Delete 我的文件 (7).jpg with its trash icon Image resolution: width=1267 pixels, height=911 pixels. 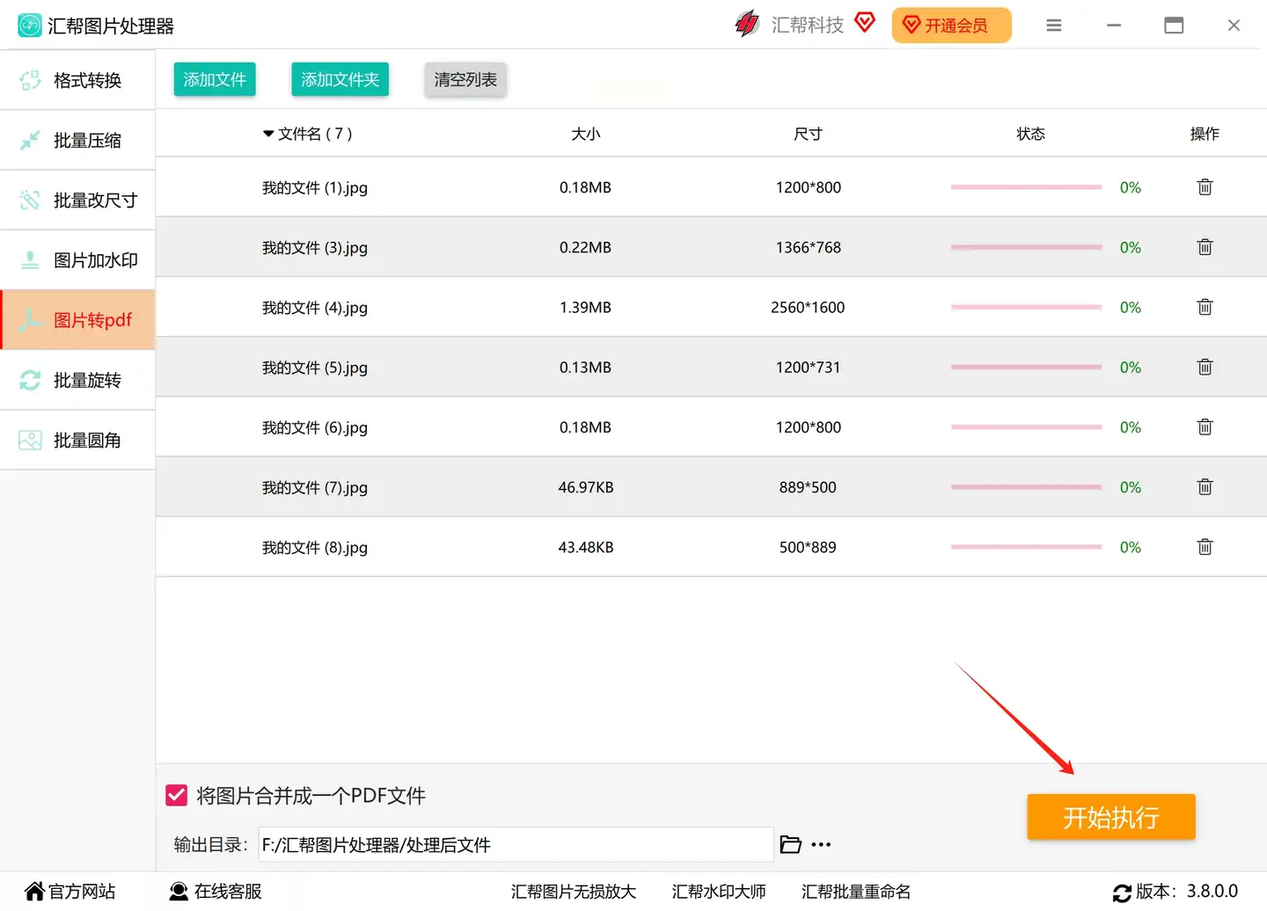coord(1205,487)
